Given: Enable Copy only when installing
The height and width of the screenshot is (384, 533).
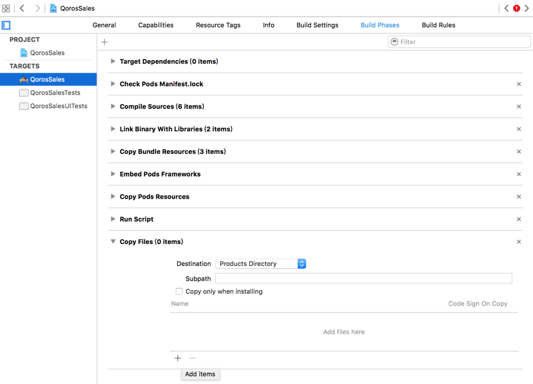Looking at the screenshot, I should coord(179,291).
